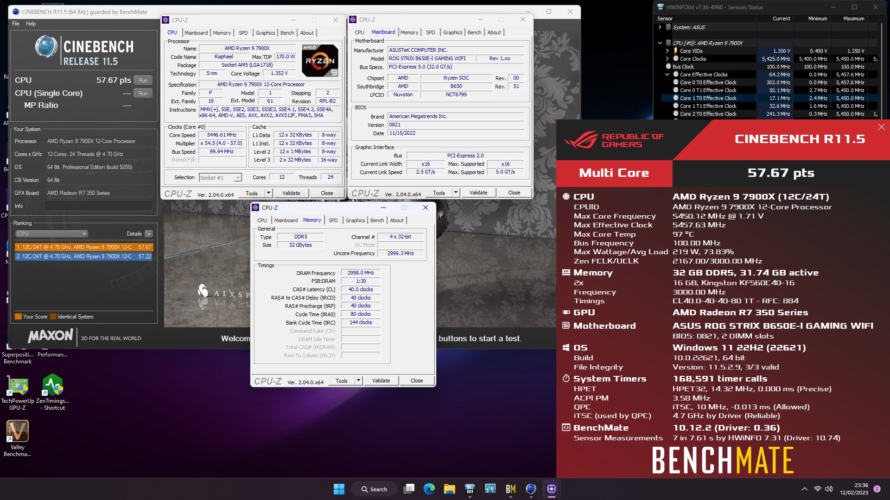This screenshot has width=890, height=500.
Task: Open the Windows Start menu
Action: pyautogui.click(x=339, y=489)
